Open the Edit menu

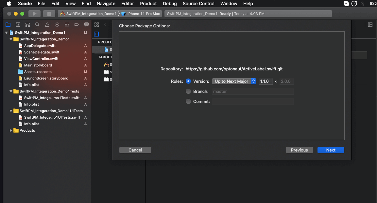[x=55, y=4]
